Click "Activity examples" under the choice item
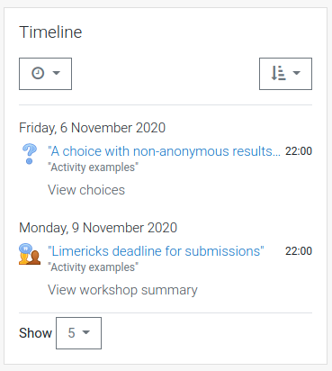 pos(94,167)
